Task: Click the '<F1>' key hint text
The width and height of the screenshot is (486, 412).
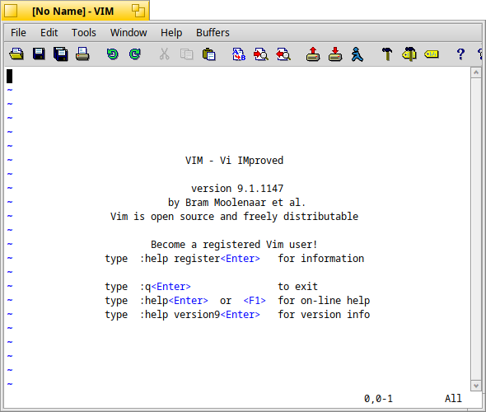Action: pos(255,301)
